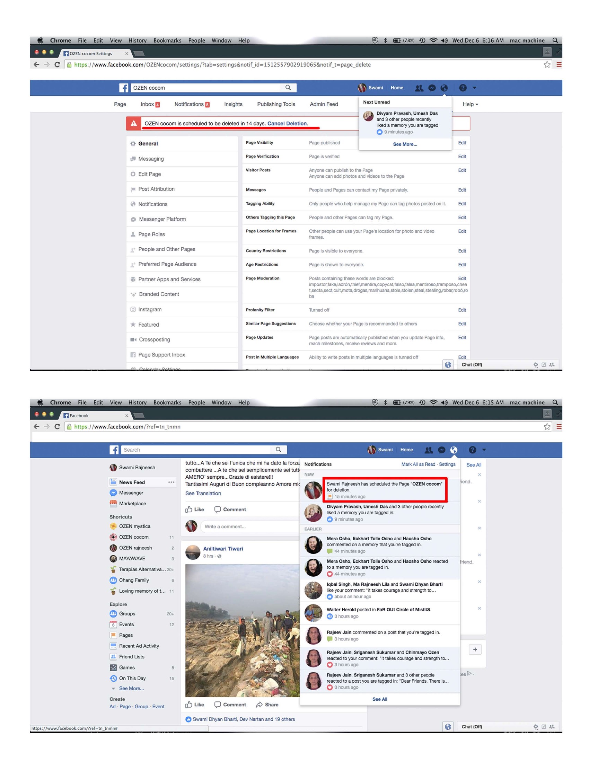Click friend requests icon in bottom Facebook window
Screen dimensions: 589x762
(x=429, y=450)
